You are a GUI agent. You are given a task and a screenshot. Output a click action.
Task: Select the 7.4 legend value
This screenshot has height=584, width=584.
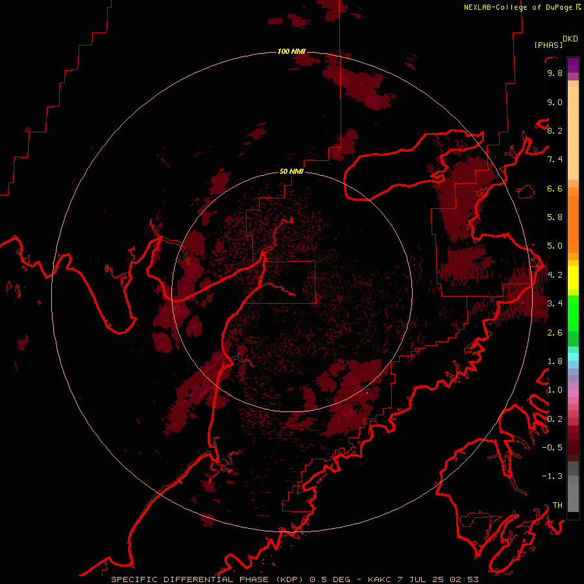[x=555, y=160]
